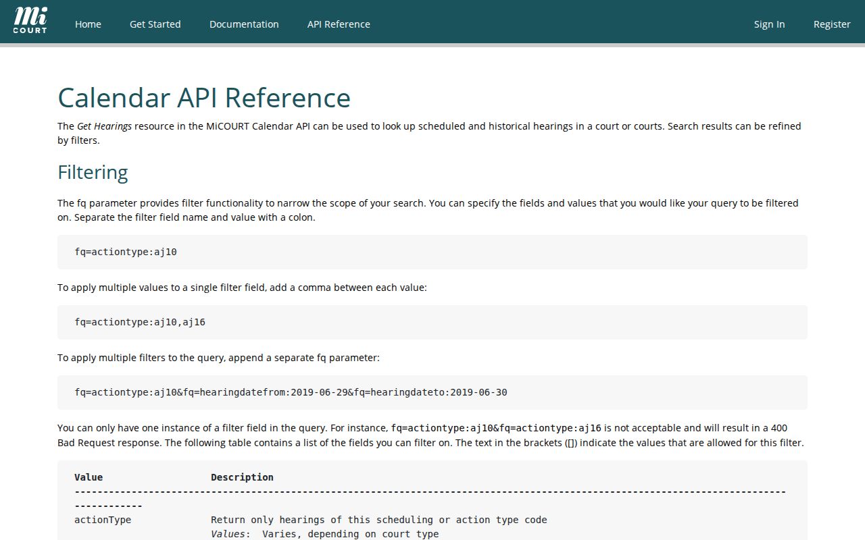Click the Description column header
Screen dimensions: 865x540
click(242, 477)
